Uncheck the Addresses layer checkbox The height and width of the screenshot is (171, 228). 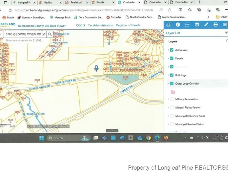172,50
